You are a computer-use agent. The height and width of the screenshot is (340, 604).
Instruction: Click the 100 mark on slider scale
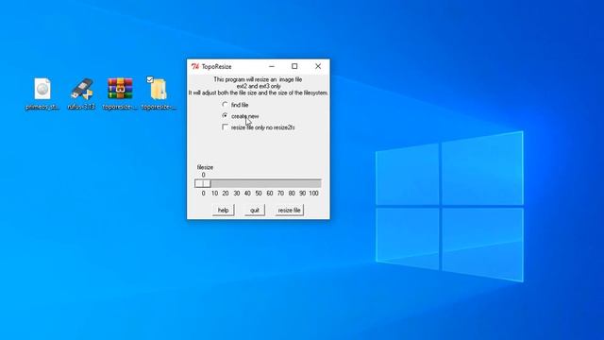point(314,193)
